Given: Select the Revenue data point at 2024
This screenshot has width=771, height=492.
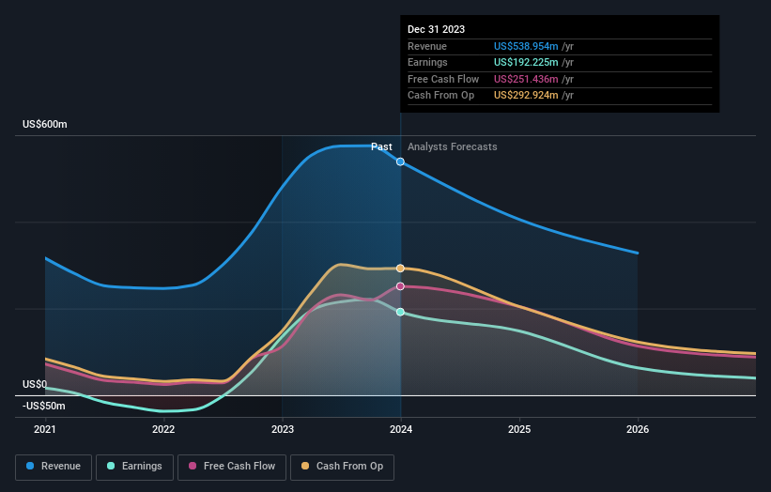Looking at the screenshot, I should pos(400,161).
